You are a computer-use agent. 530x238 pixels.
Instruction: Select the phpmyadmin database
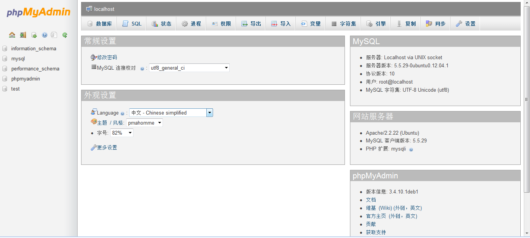pos(26,79)
